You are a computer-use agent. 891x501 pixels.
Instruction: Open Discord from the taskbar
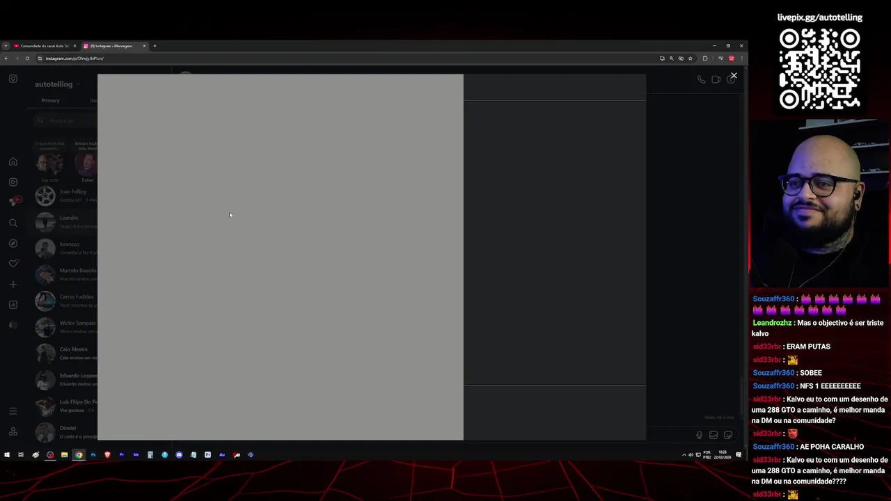coord(179,455)
